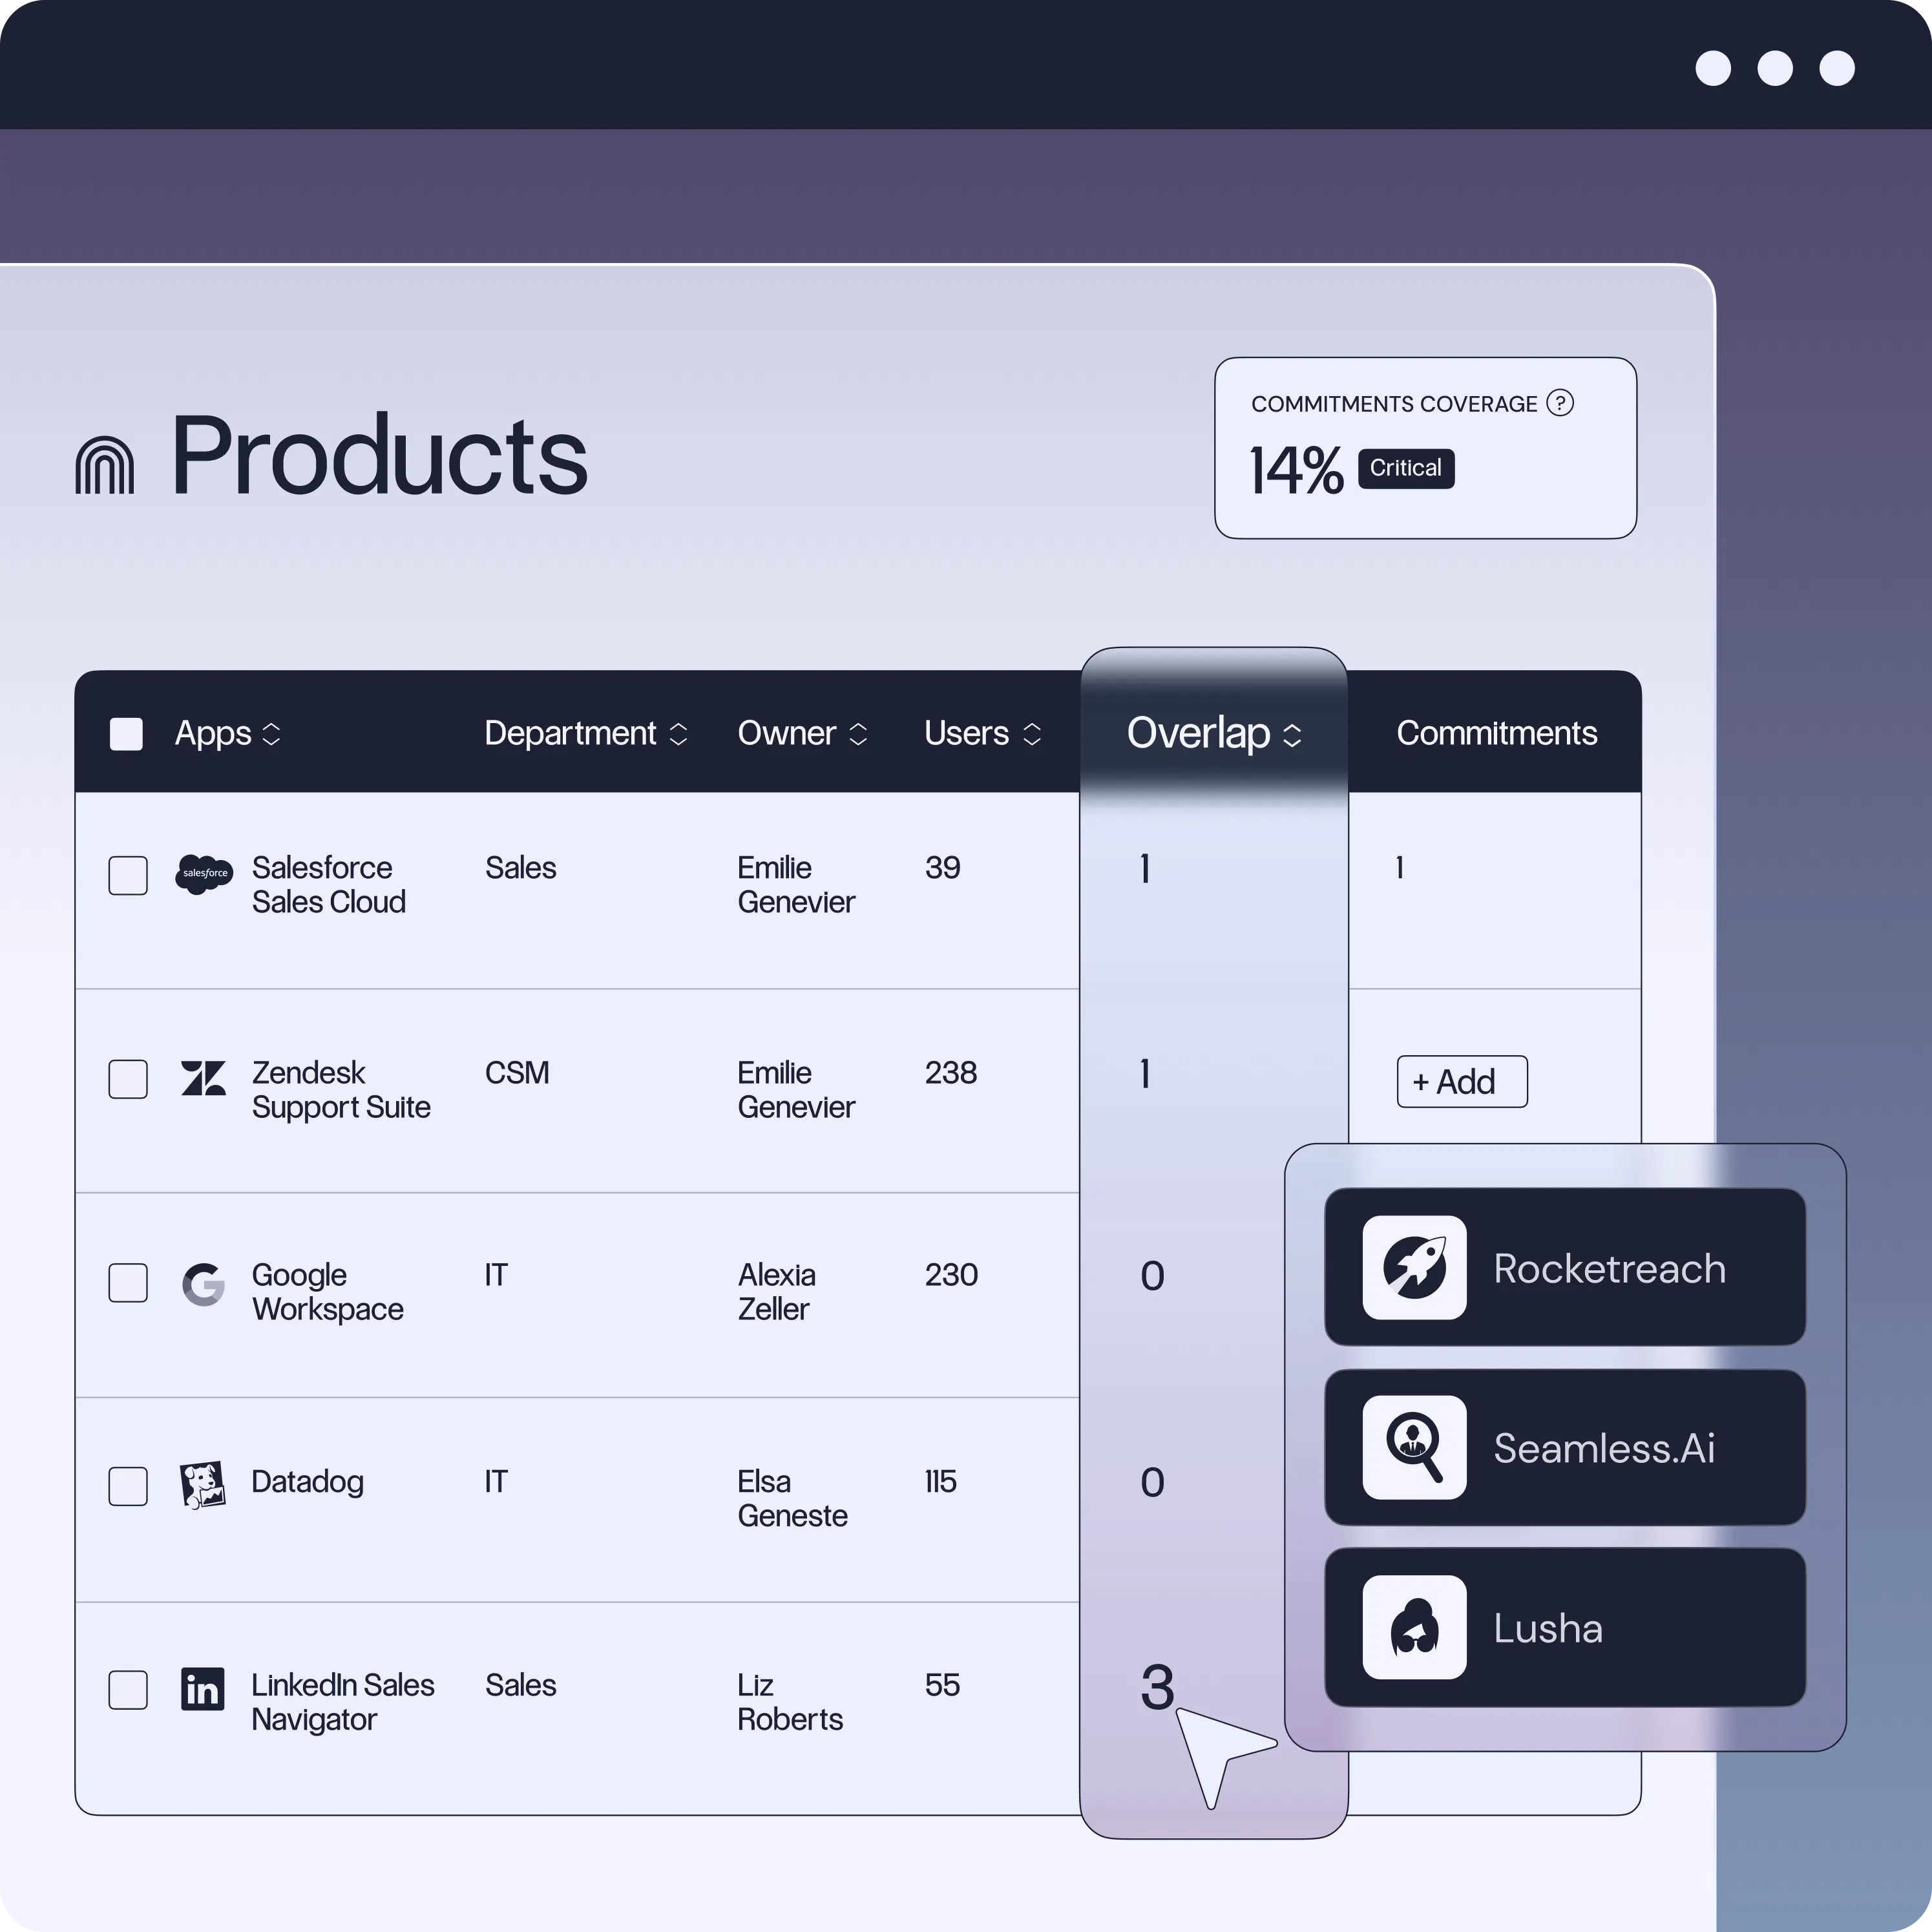Click the Commitments Coverage help icon
This screenshot has width=1932, height=1932.
coord(1560,403)
